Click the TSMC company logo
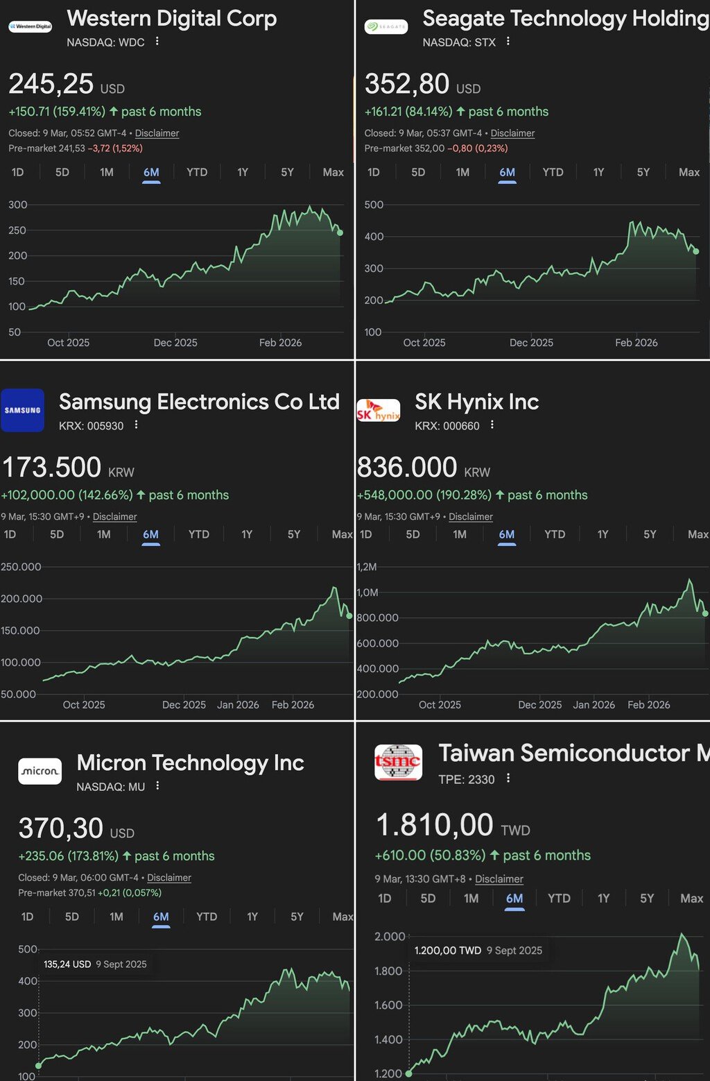The image size is (710, 1081). (x=398, y=762)
